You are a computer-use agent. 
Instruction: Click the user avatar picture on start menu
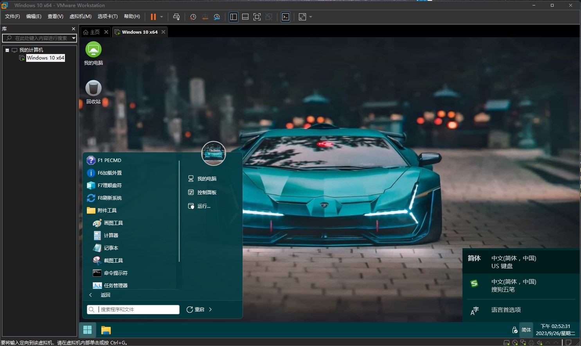214,153
